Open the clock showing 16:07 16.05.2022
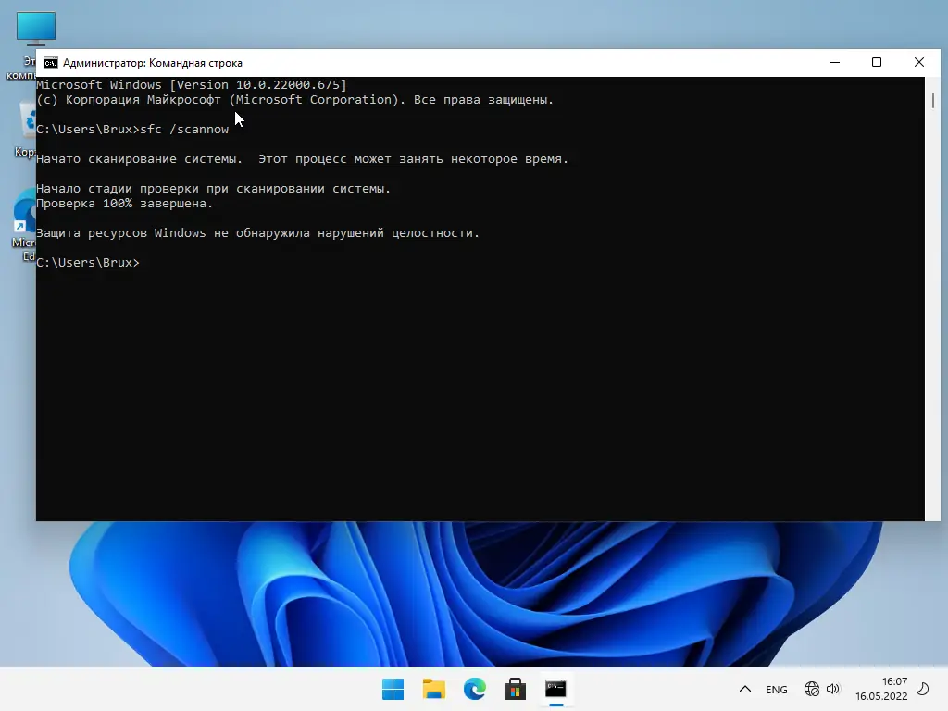 [881, 689]
